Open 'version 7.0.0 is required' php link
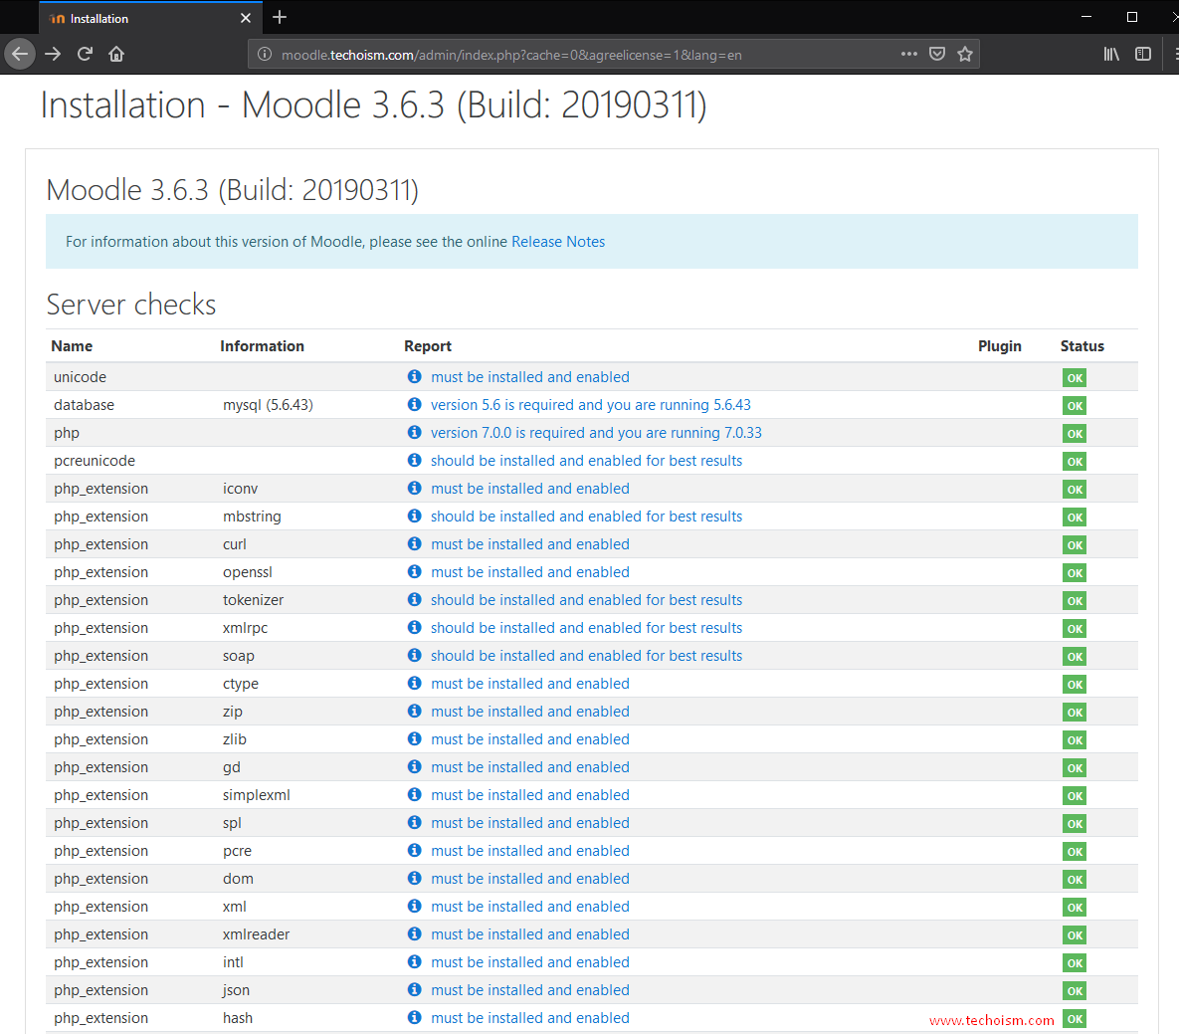1179x1034 pixels. [x=596, y=432]
